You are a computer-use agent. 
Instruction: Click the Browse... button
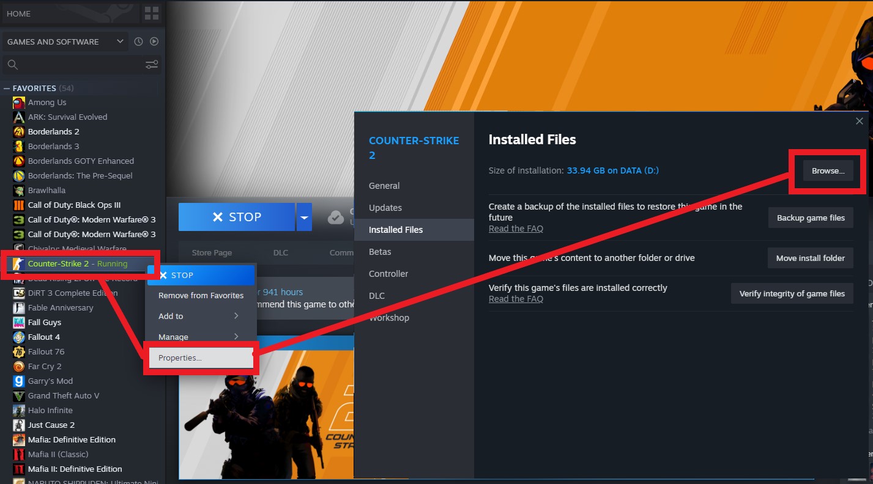click(x=828, y=171)
